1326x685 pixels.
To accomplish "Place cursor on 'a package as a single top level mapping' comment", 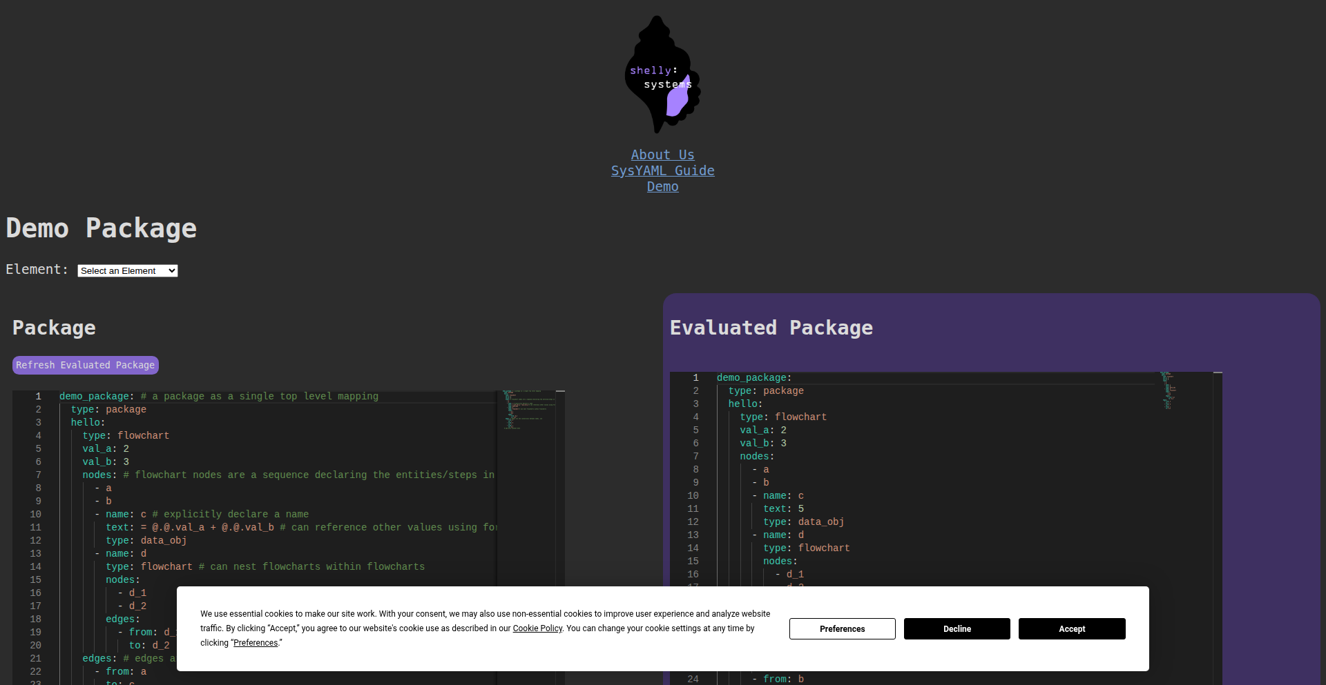I will (260, 397).
